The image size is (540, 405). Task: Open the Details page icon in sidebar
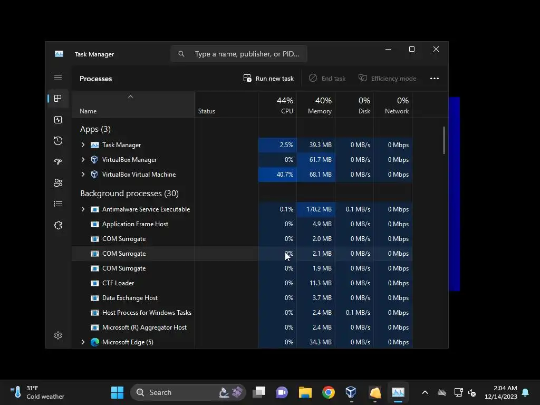tap(58, 204)
